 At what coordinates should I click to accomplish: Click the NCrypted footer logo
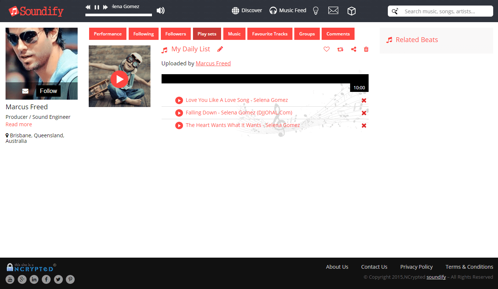[31, 267]
